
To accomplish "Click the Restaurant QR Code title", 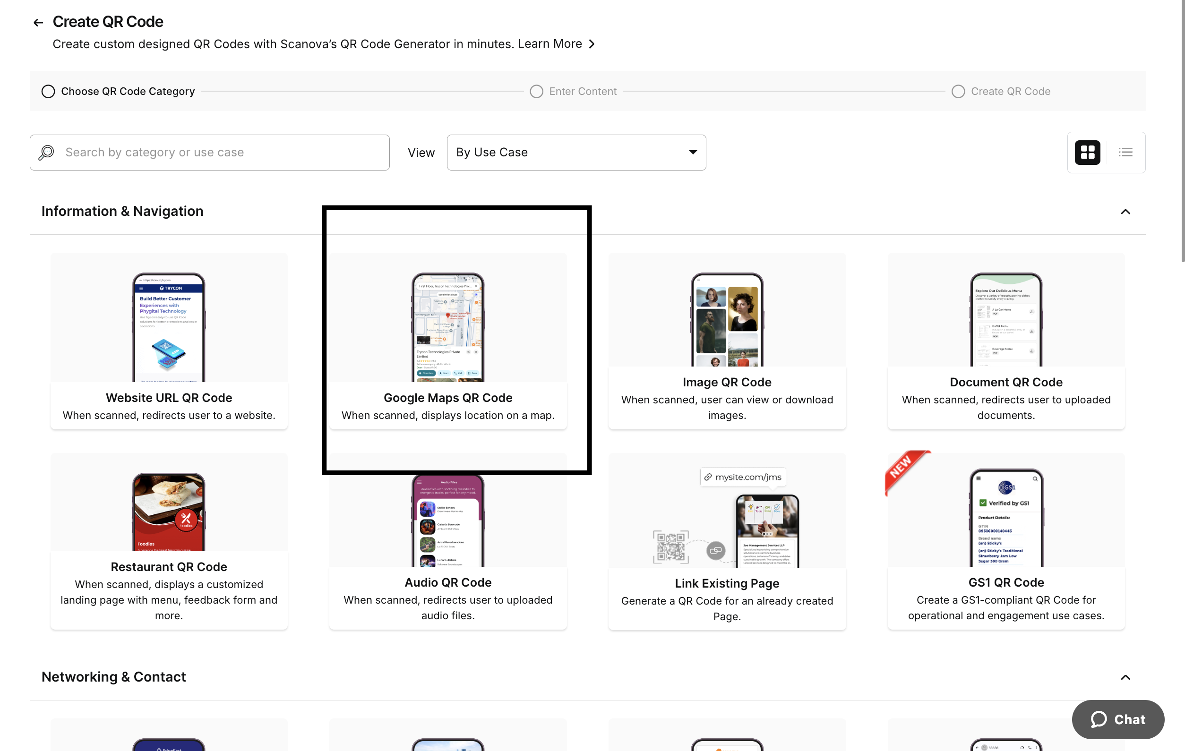I will click(169, 567).
